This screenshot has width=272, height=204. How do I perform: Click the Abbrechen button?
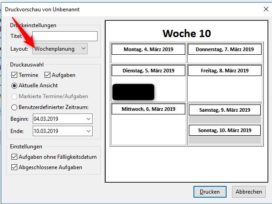click(x=249, y=192)
